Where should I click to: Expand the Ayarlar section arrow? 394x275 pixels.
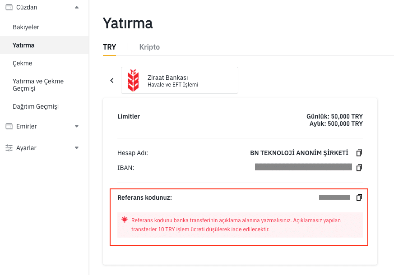point(77,148)
